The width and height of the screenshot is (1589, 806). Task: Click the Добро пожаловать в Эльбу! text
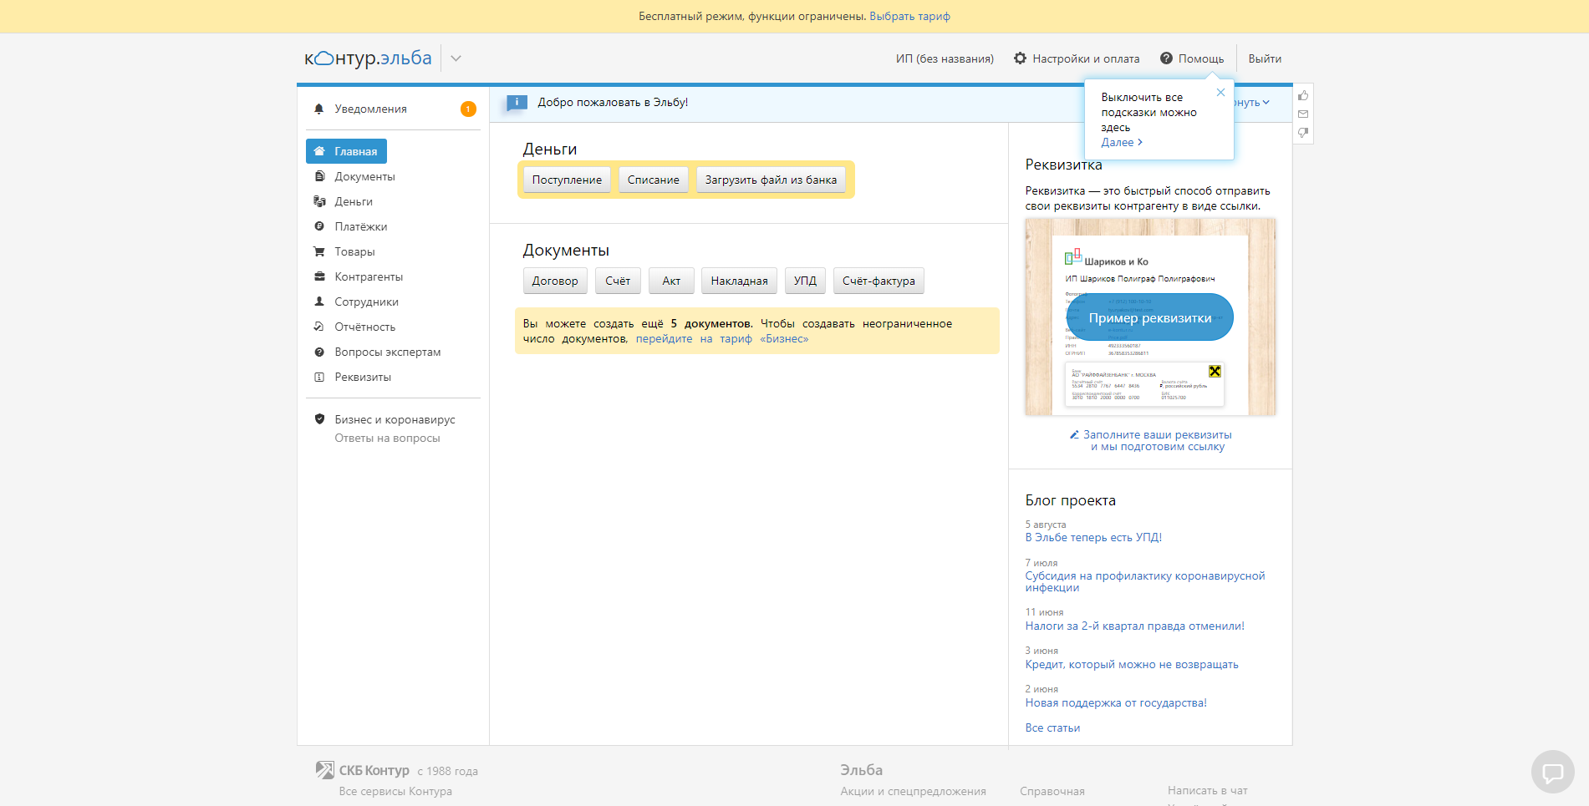pyautogui.click(x=613, y=102)
